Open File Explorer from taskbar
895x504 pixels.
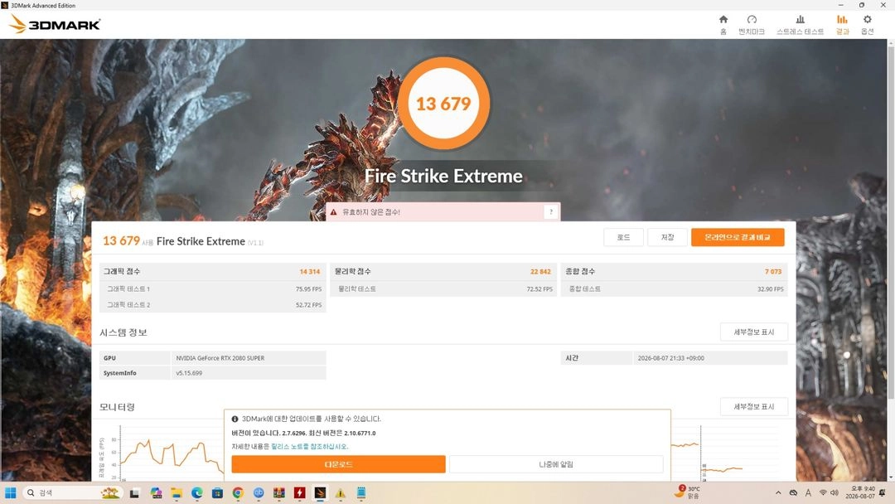click(x=177, y=493)
